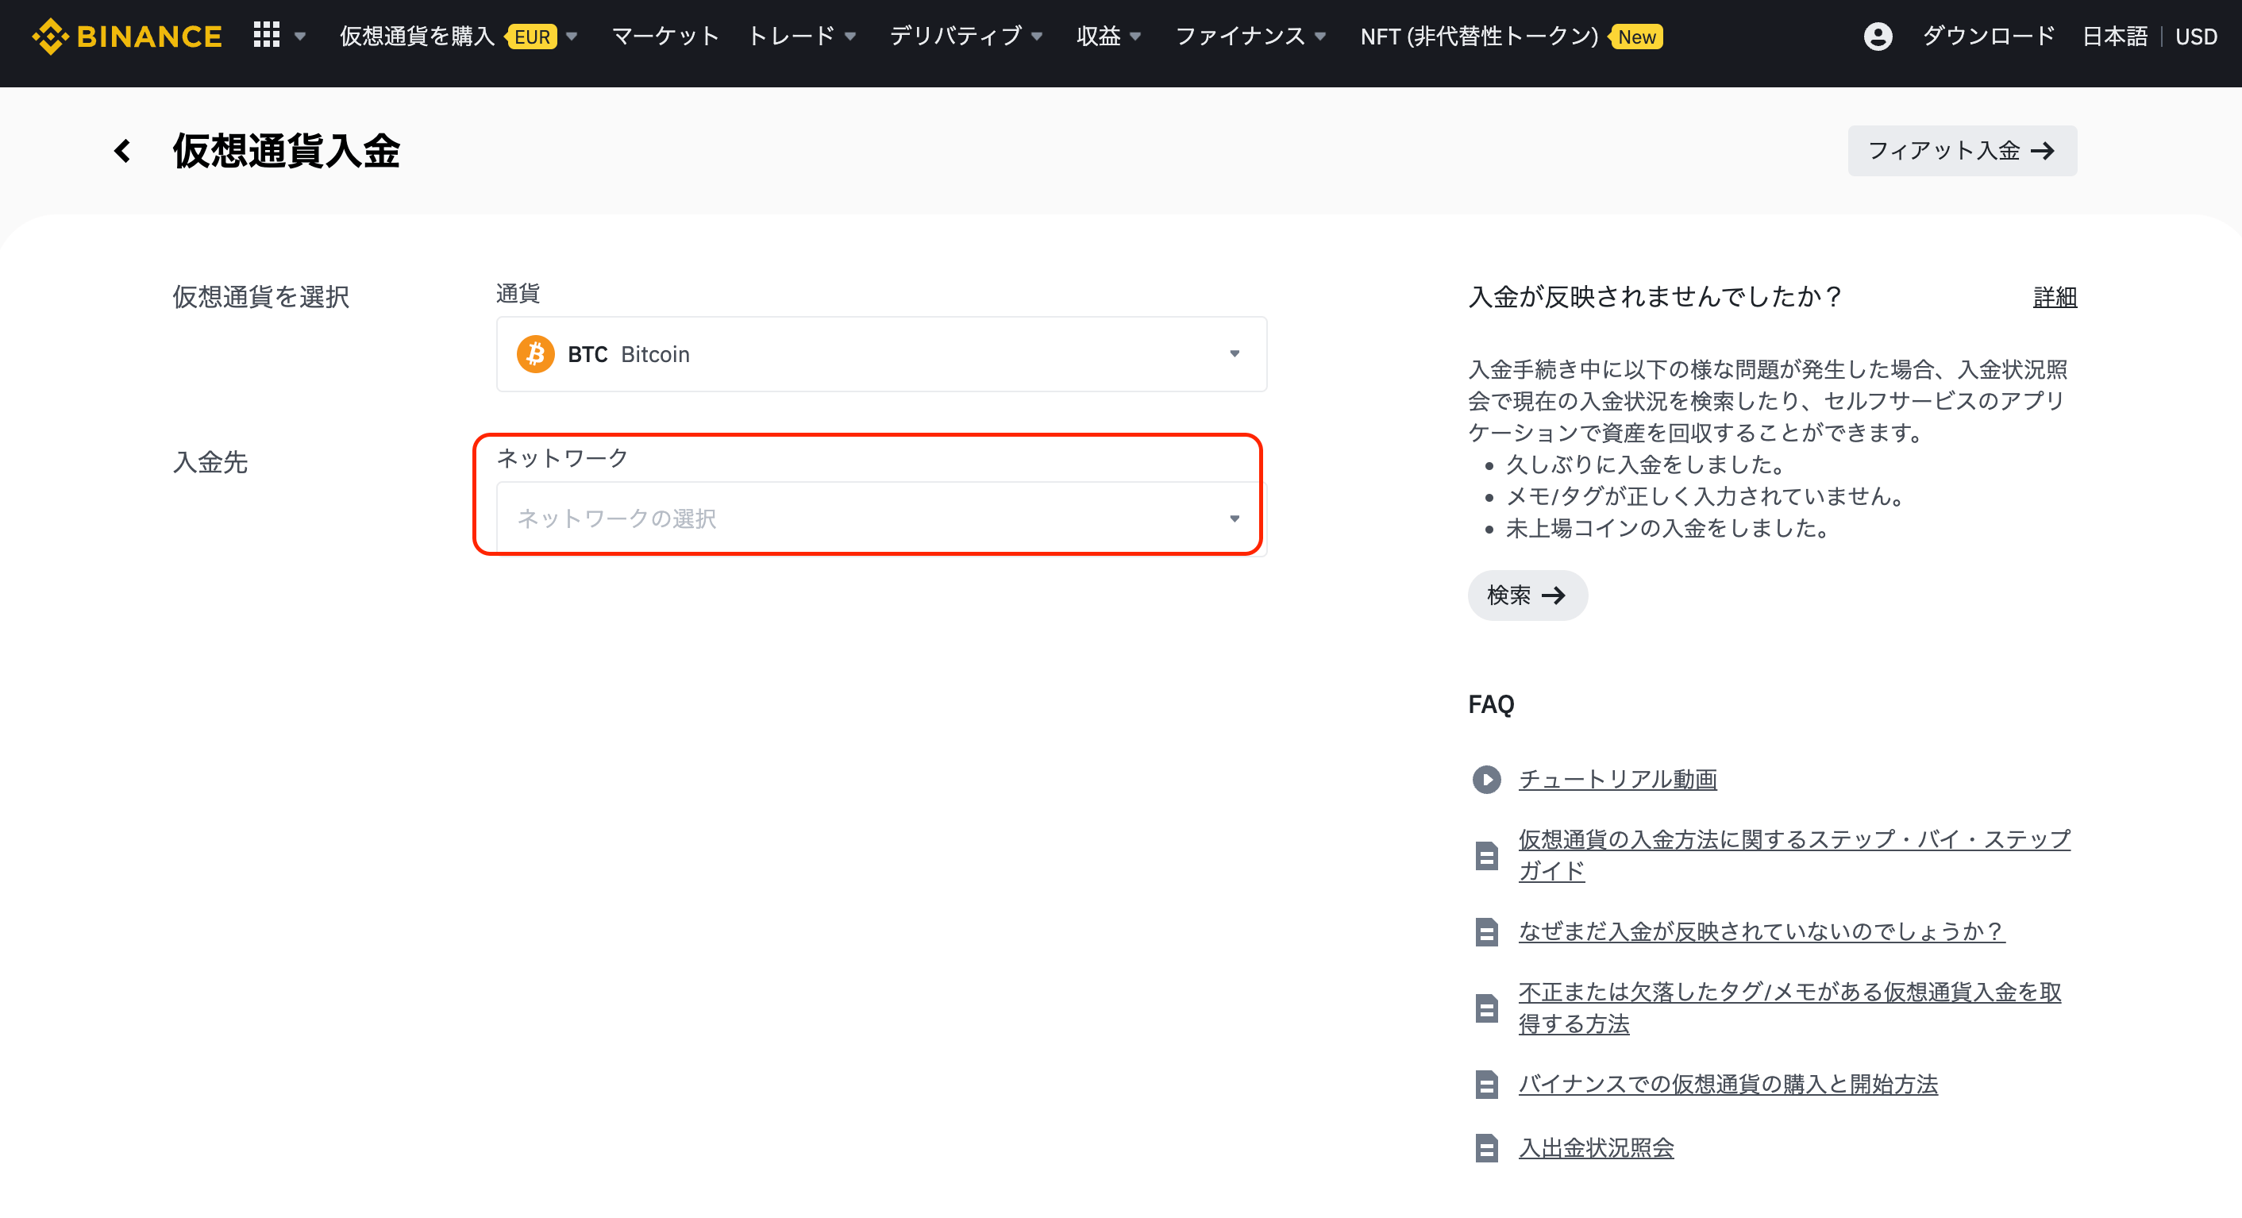Expand the トレード menu

click(802, 37)
